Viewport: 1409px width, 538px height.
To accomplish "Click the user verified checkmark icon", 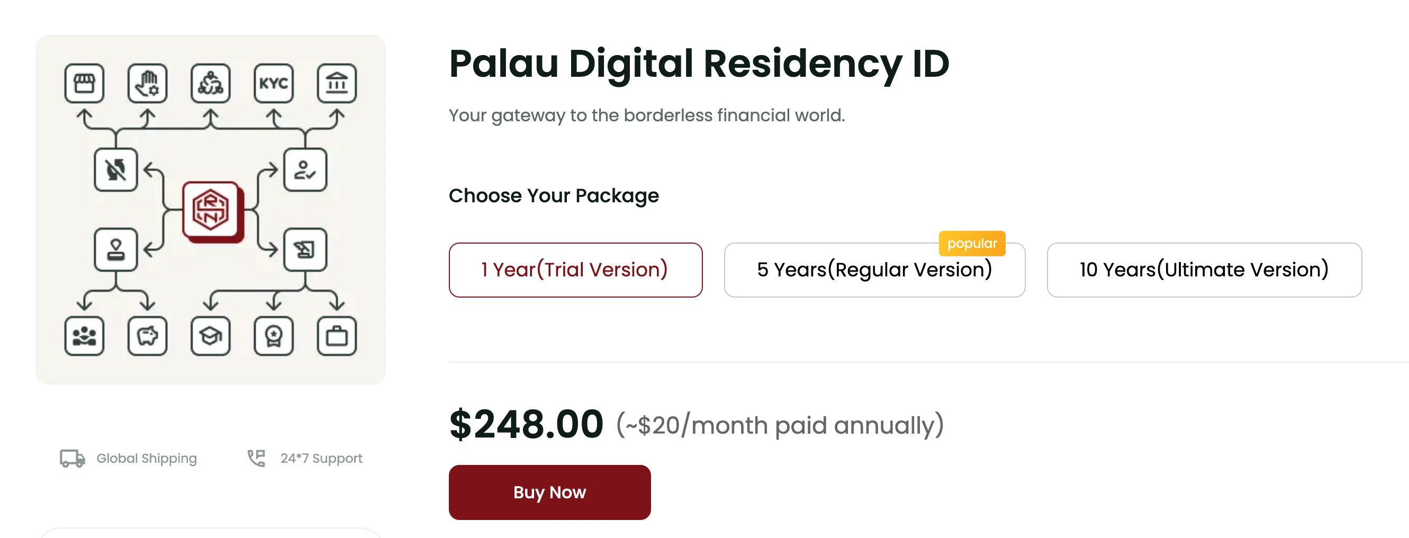I will coord(305,169).
